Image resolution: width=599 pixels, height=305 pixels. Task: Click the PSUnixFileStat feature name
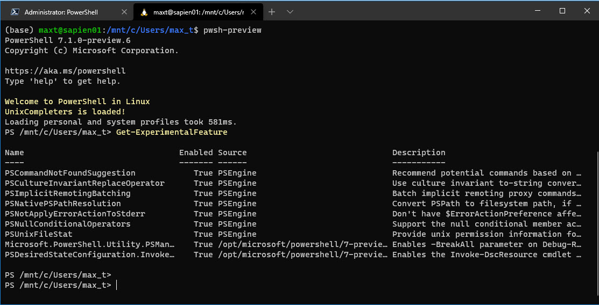tap(39, 234)
